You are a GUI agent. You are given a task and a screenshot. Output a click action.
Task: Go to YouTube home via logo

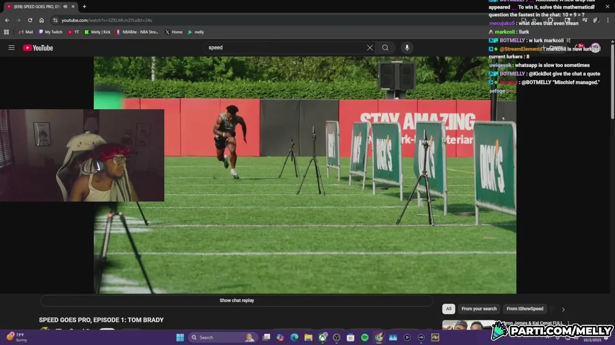pyautogui.click(x=38, y=47)
